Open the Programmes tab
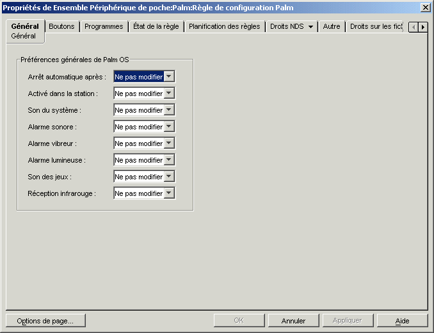 click(104, 26)
